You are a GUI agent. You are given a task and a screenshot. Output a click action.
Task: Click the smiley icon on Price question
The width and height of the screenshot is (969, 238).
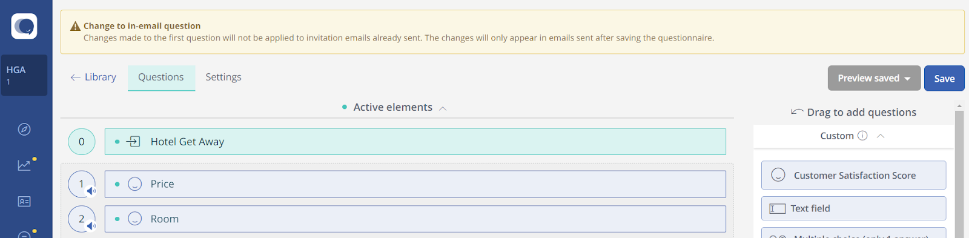click(135, 184)
